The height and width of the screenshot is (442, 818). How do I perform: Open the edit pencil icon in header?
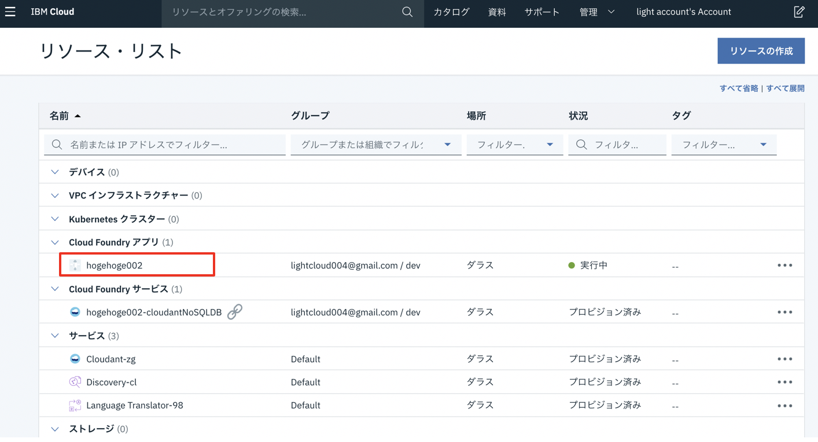(799, 12)
